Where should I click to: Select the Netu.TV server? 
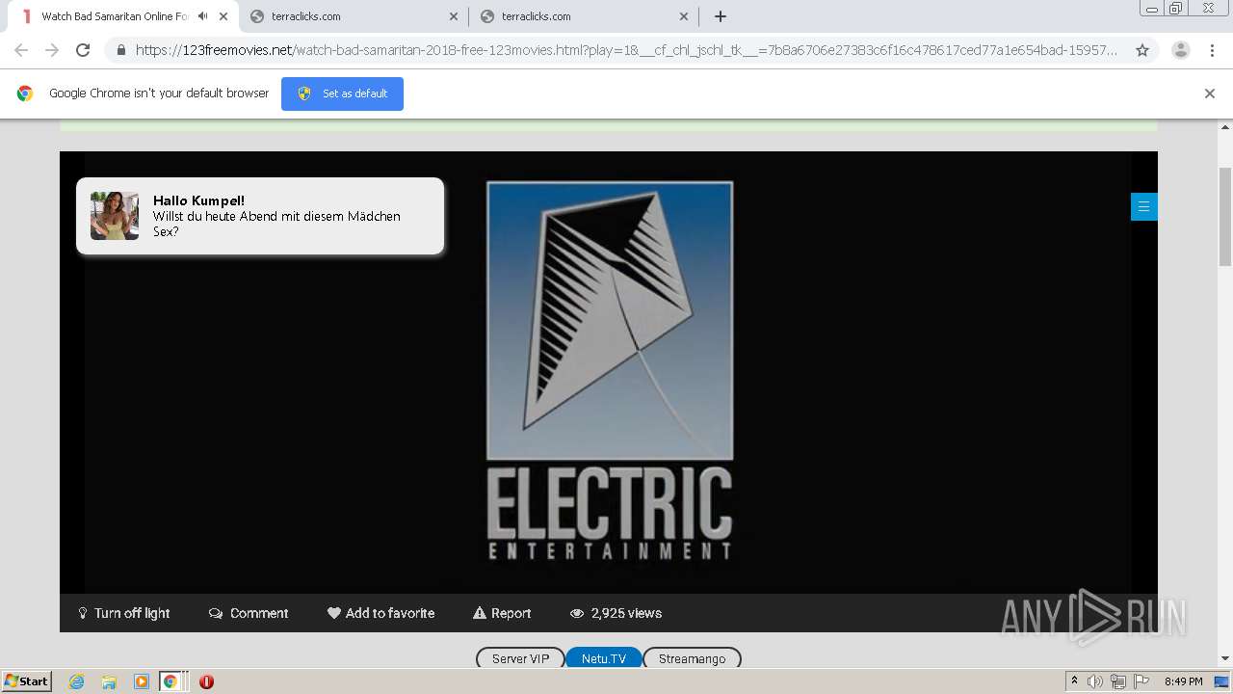coord(604,659)
